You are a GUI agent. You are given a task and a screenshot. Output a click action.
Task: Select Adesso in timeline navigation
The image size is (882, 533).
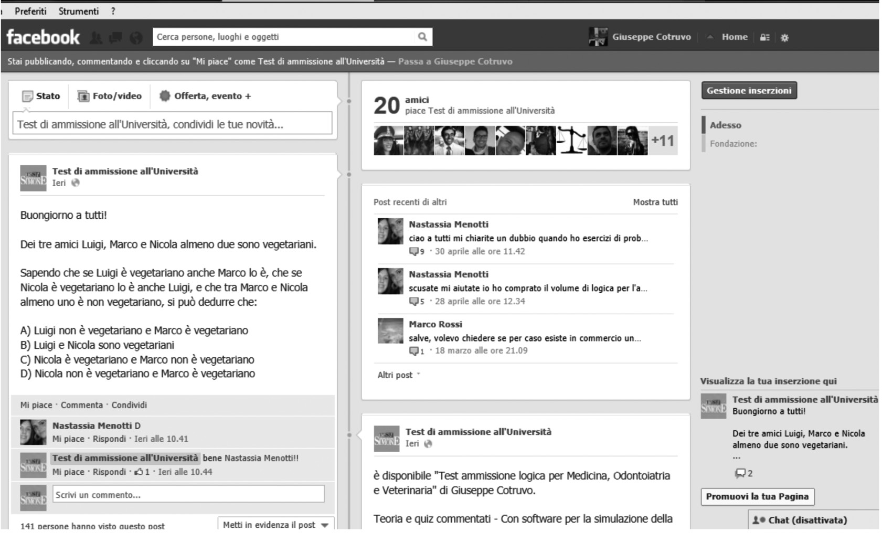(726, 125)
